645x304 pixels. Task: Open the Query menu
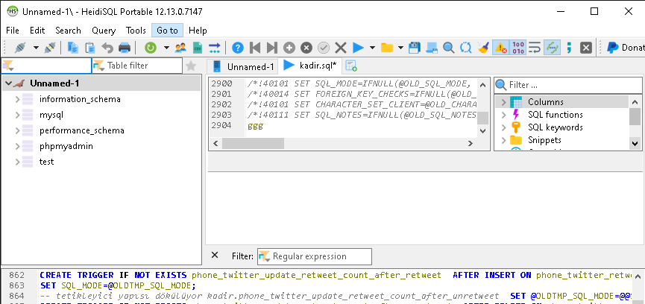click(104, 31)
